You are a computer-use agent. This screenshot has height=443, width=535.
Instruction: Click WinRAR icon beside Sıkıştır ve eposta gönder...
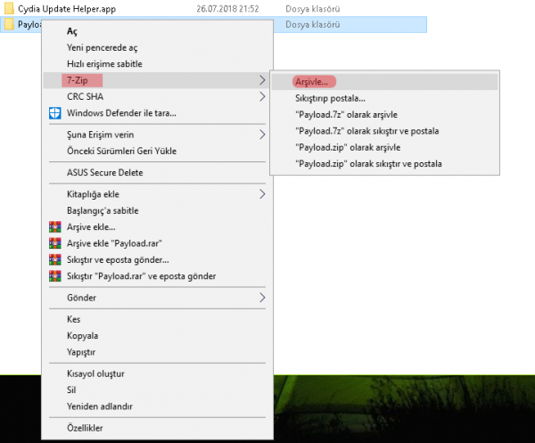[x=54, y=259]
